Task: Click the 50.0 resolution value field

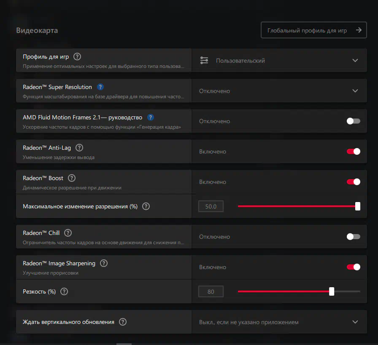Action: pyautogui.click(x=211, y=207)
